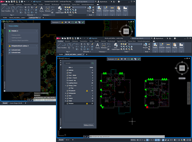
Task: Open the Parametrikus ribbon tab in the front blocks_and_tables window
Action: pyautogui.click(x=84, y=41)
